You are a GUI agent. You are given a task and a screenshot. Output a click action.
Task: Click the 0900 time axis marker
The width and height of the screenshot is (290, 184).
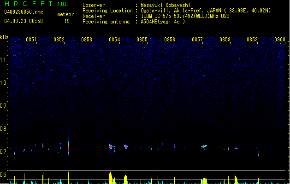[280, 40]
